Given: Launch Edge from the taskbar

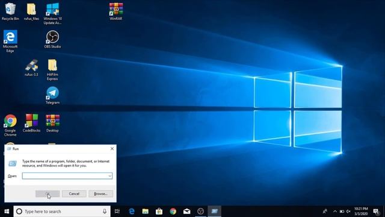Looking at the screenshot, I should tap(132, 212).
